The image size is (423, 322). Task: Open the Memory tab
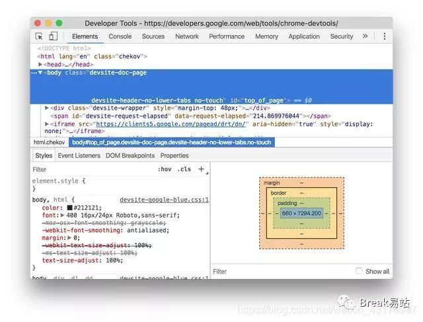(266, 36)
